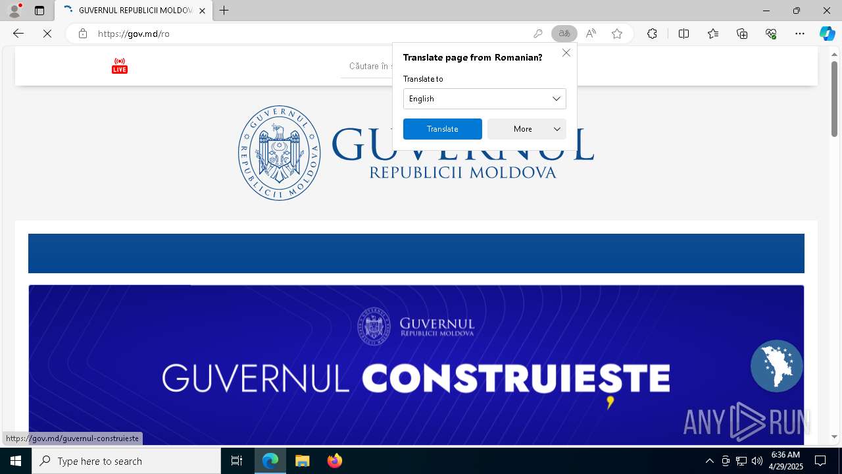Open network status tray icon
This screenshot has height=474, width=842.
pyautogui.click(x=741, y=461)
